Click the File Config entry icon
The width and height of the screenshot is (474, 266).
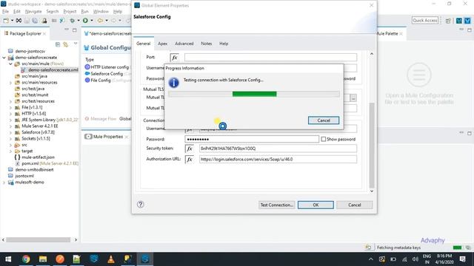point(87,81)
